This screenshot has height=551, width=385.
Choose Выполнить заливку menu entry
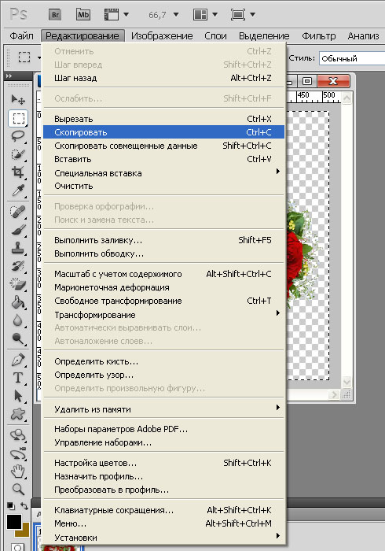click(163, 240)
